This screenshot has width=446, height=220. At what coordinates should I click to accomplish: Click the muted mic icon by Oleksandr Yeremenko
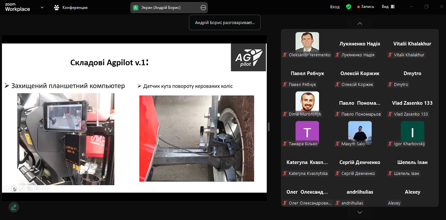(285, 55)
